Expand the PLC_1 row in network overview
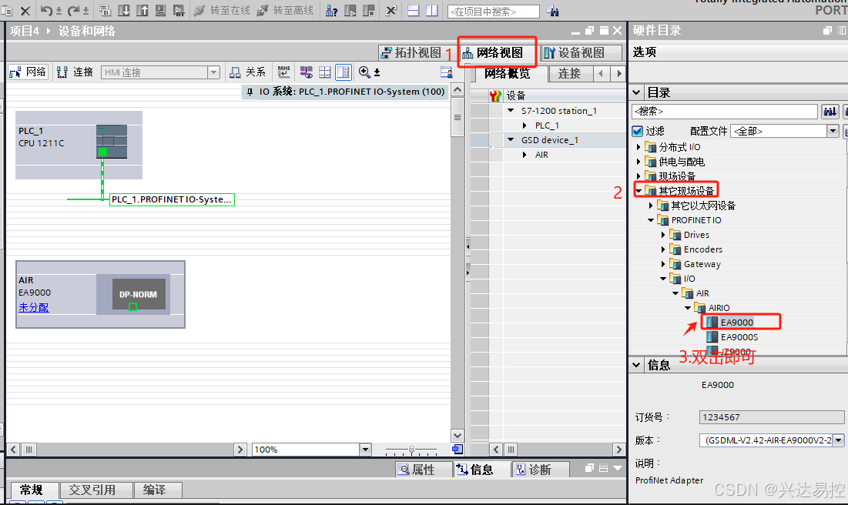848x505 pixels. click(525, 125)
